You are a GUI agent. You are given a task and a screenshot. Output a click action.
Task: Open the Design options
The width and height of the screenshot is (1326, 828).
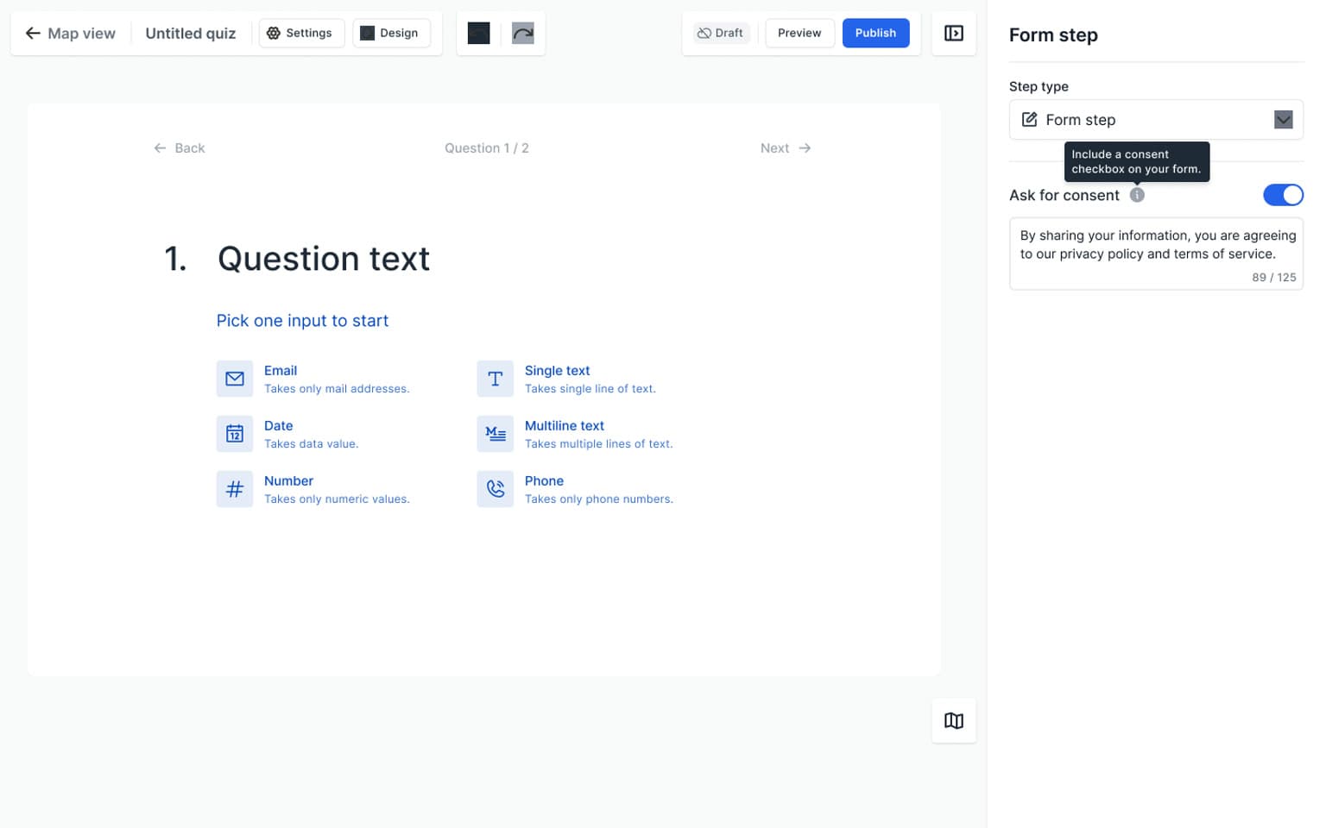click(x=390, y=33)
